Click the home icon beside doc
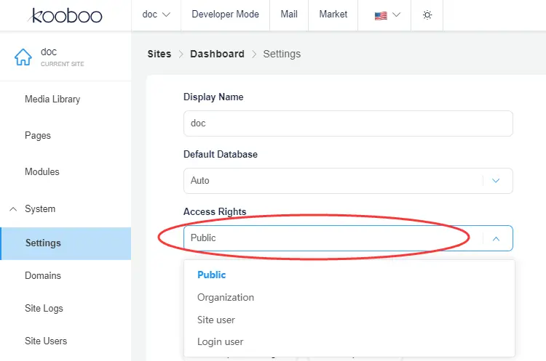Screen dimensions: 546x361 23,57
